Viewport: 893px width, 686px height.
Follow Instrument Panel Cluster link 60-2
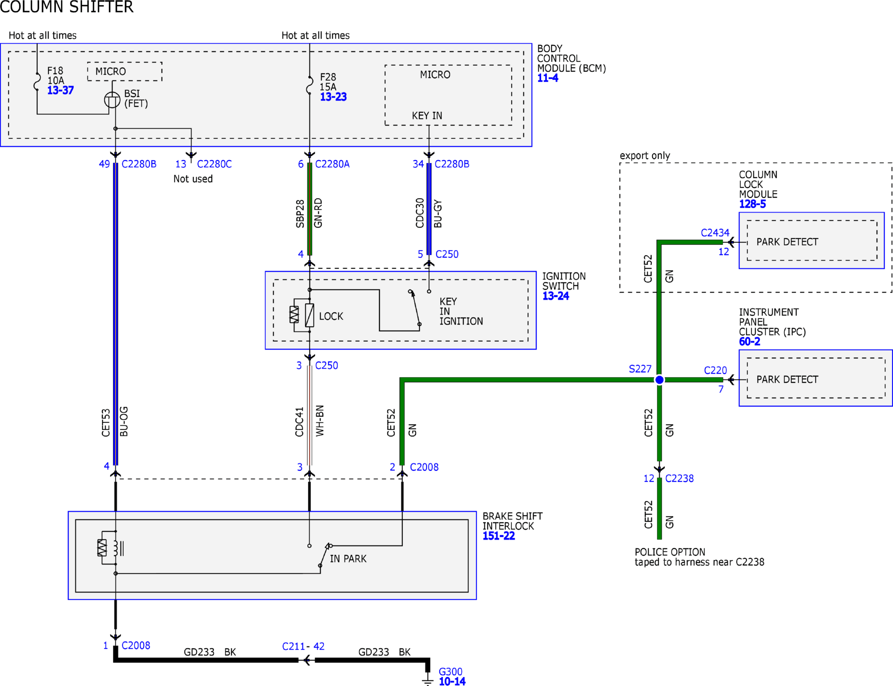(749, 341)
